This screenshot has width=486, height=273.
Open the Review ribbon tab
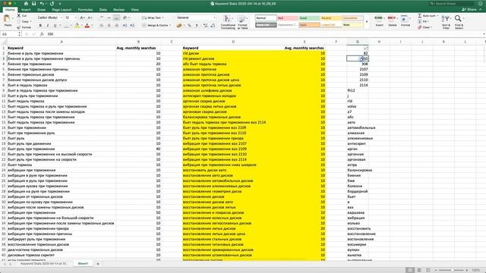click(x=118, y=10)
